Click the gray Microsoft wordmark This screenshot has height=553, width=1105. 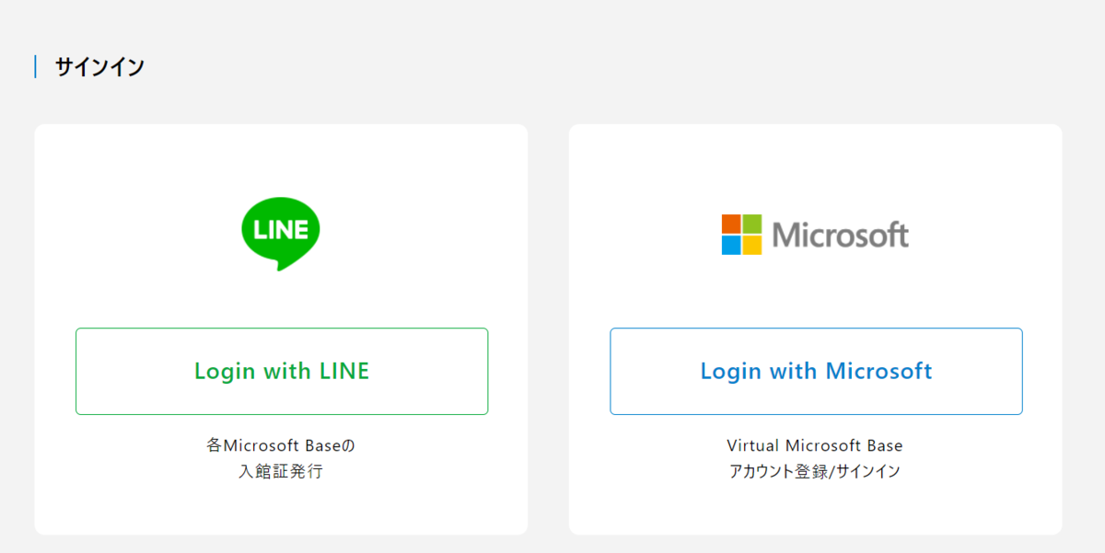840,236
